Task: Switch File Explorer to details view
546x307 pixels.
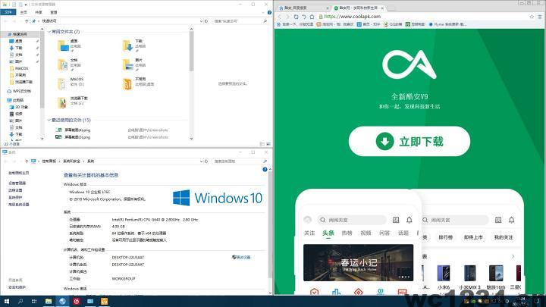Action: pyautogui.click(x=262, y=144)
